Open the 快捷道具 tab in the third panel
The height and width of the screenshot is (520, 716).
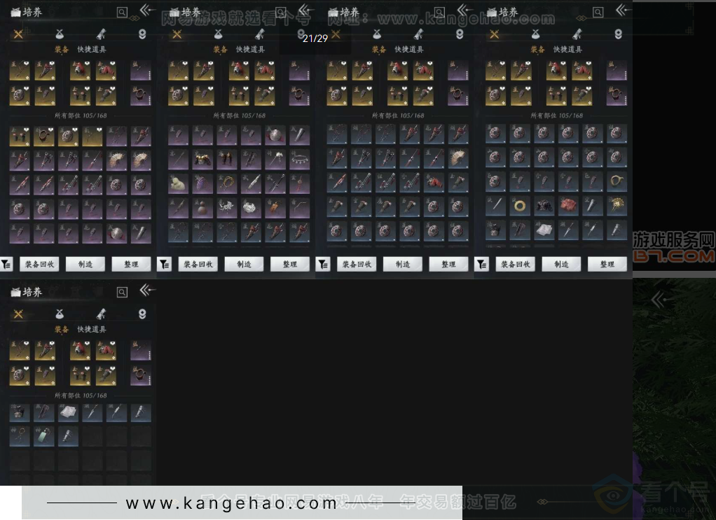[408, 49]
